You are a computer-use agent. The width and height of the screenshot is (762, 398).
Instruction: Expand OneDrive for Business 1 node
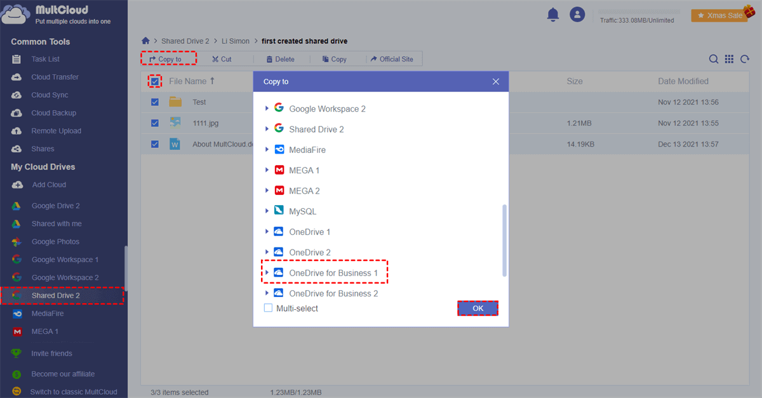[x=267, y=273]
